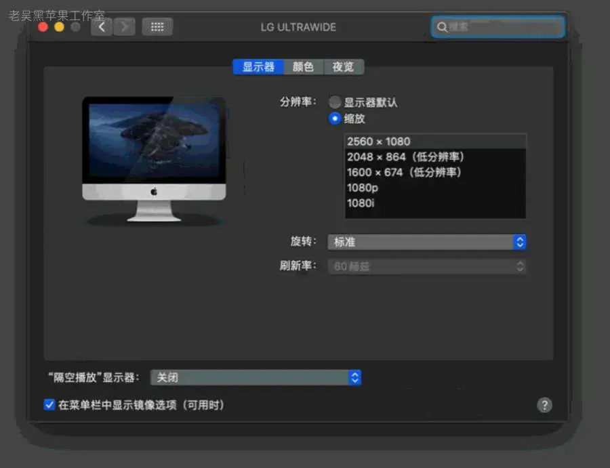Select the 缩放 resolution radio button

[x=335, y=118]
